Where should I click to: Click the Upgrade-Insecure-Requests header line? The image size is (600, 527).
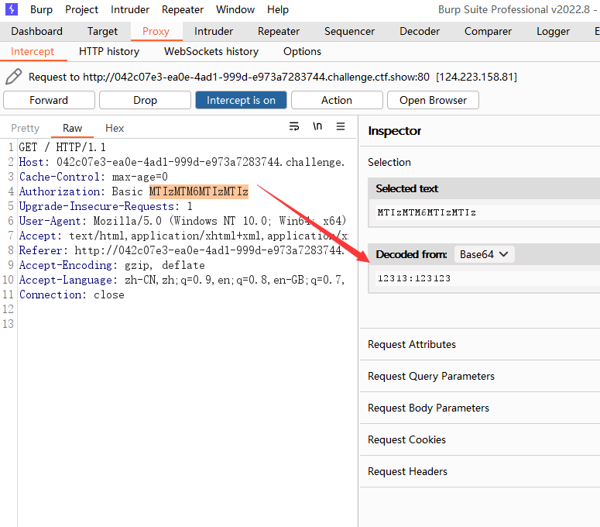(x=105, y=206)
